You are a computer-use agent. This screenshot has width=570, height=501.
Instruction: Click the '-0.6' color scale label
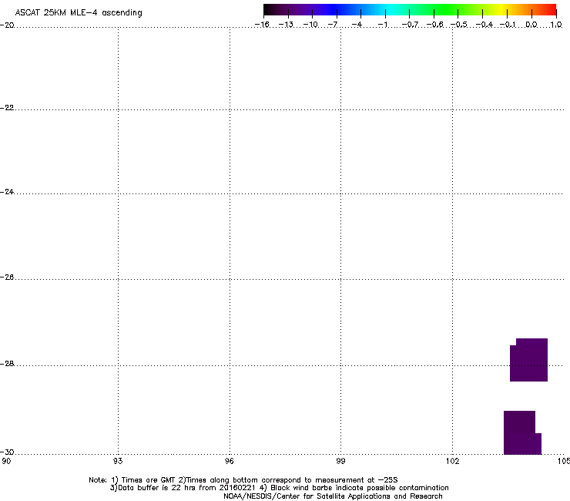click(x=434, y=25)
